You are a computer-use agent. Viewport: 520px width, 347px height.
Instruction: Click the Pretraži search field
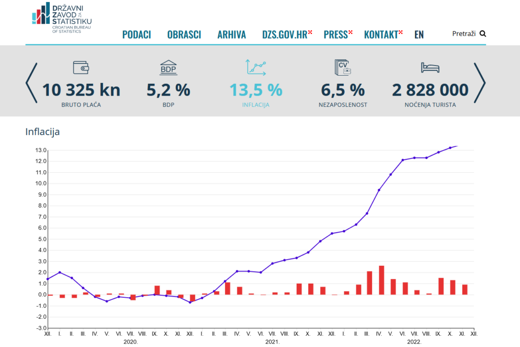(x=464, y=34)
